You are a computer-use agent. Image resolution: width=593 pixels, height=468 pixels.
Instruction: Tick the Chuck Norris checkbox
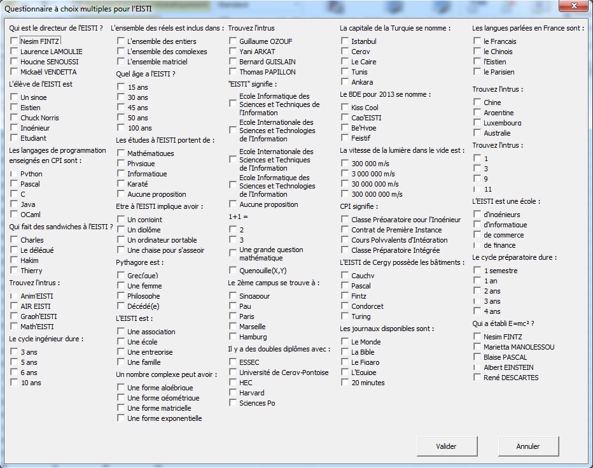tap(14, 118)
